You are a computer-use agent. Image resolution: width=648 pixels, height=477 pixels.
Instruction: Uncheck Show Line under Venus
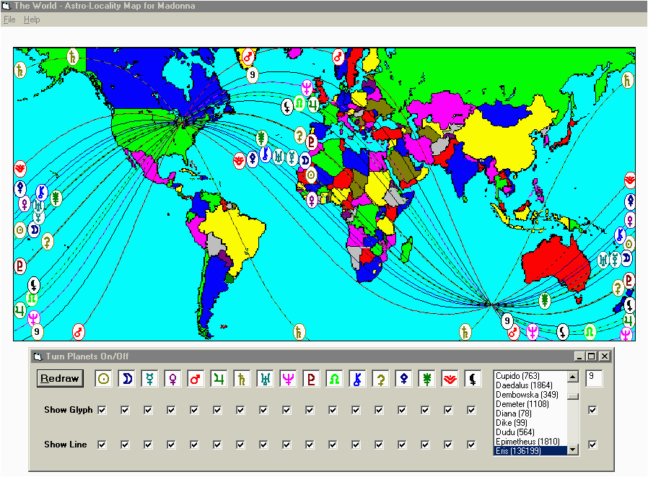click(171, 445)
